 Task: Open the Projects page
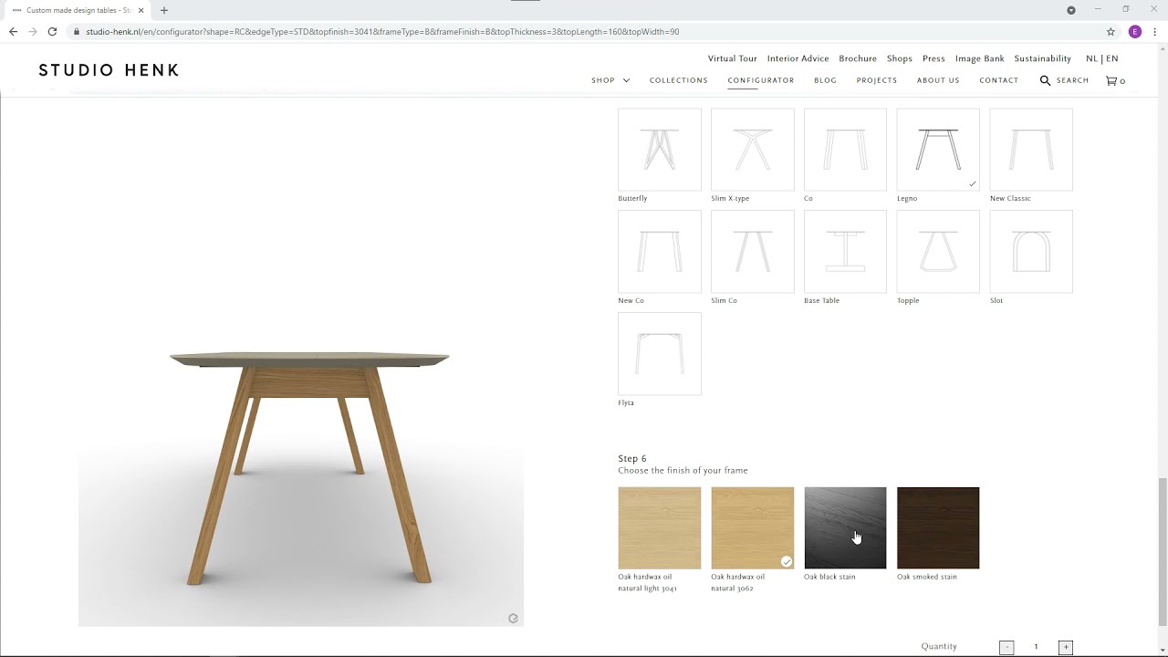point(877,80)
